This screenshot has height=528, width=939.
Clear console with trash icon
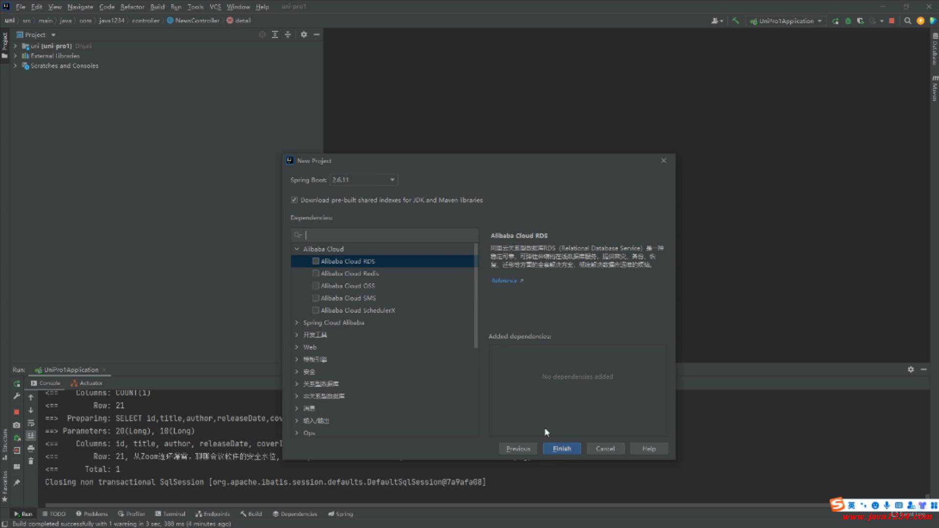tap(31, 461)
